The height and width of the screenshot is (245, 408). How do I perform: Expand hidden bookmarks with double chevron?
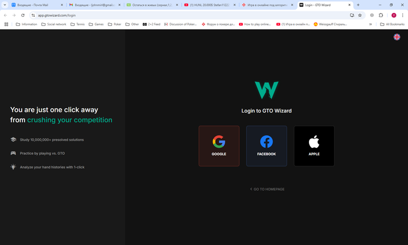371,24
